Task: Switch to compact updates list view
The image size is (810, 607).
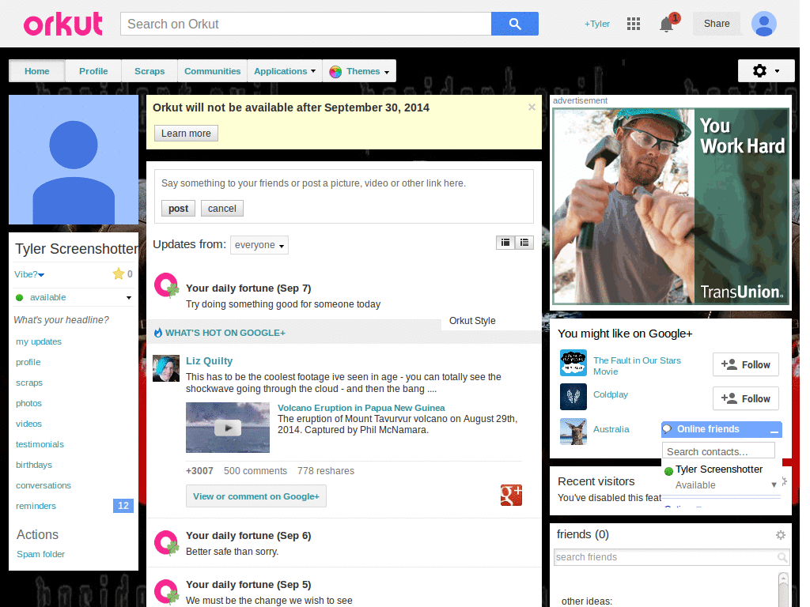Action: point(524,243)
